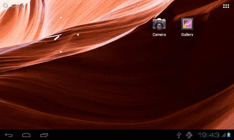Screen dimensions: 234x140
Task: Tap the Home navigation button
Action: [26, 135]
